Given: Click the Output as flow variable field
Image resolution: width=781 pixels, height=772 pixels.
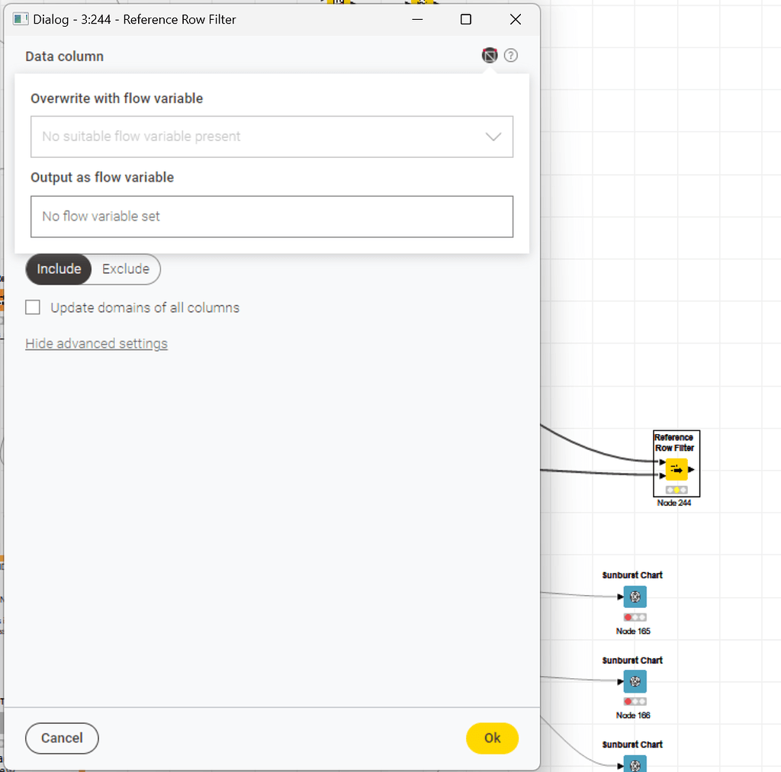Looking at the screenshot, I should click(x=272, y=216).
